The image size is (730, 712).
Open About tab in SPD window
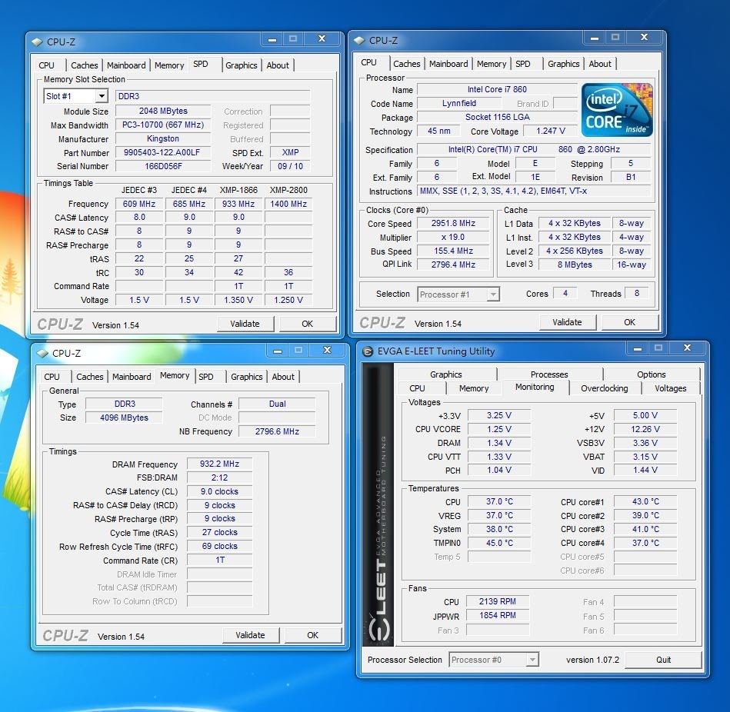tap(278, 65)
